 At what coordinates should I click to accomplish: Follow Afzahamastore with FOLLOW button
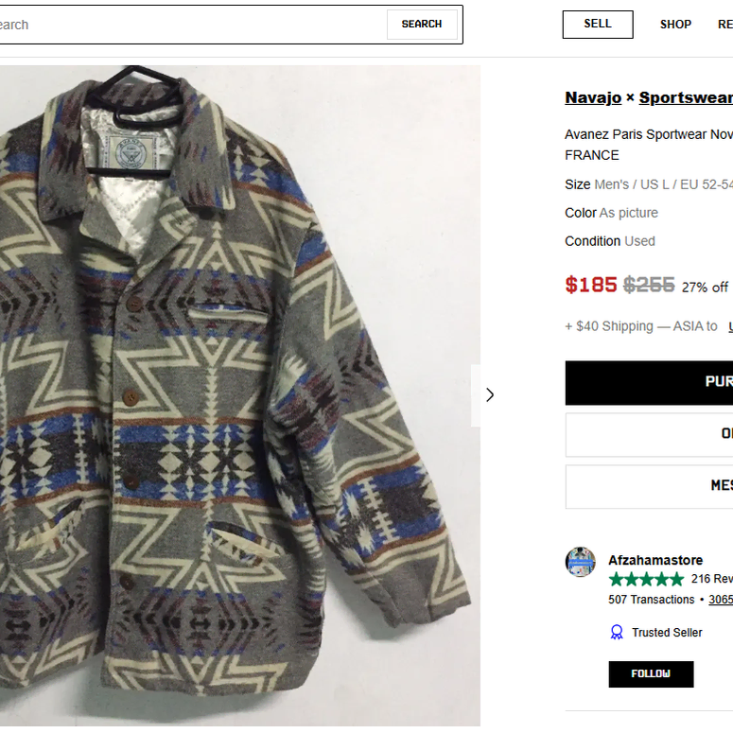pyautogui.click(x=651, y=673)
